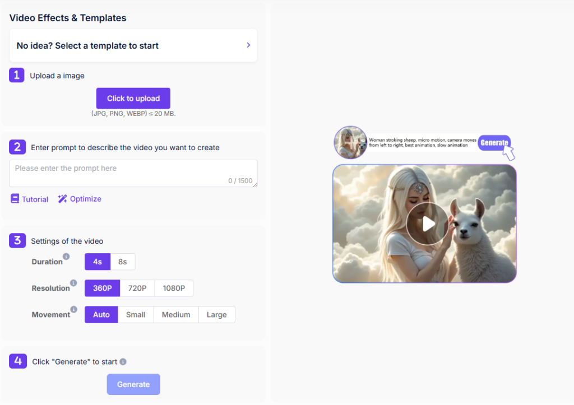Play the preview video of woman and llama
Viewport: 574px width, 405px height.
427,224
